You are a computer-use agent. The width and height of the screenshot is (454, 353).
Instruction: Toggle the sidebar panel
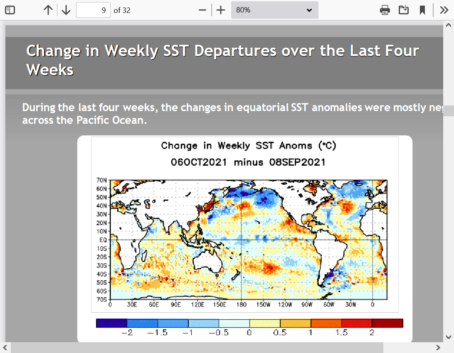(10, 10)
